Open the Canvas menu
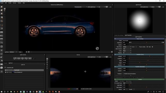The image size is (166, 93). (x=15, y=3)
